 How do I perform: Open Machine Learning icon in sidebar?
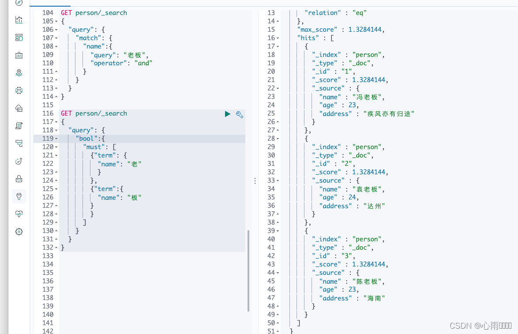[x=19, y=90]
